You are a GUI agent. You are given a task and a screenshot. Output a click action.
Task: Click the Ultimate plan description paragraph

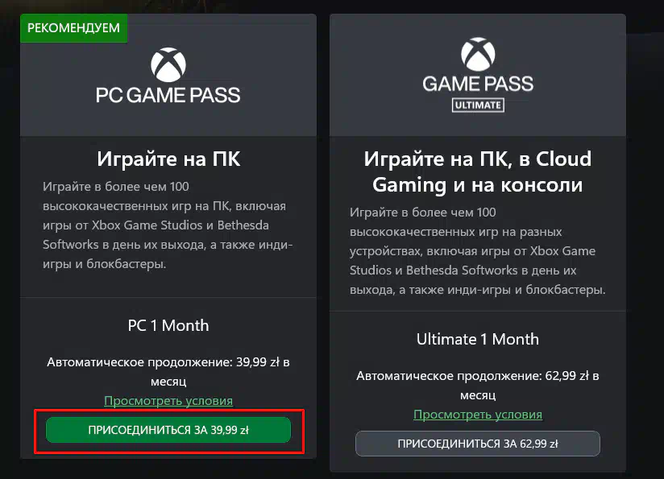[478, 251]
